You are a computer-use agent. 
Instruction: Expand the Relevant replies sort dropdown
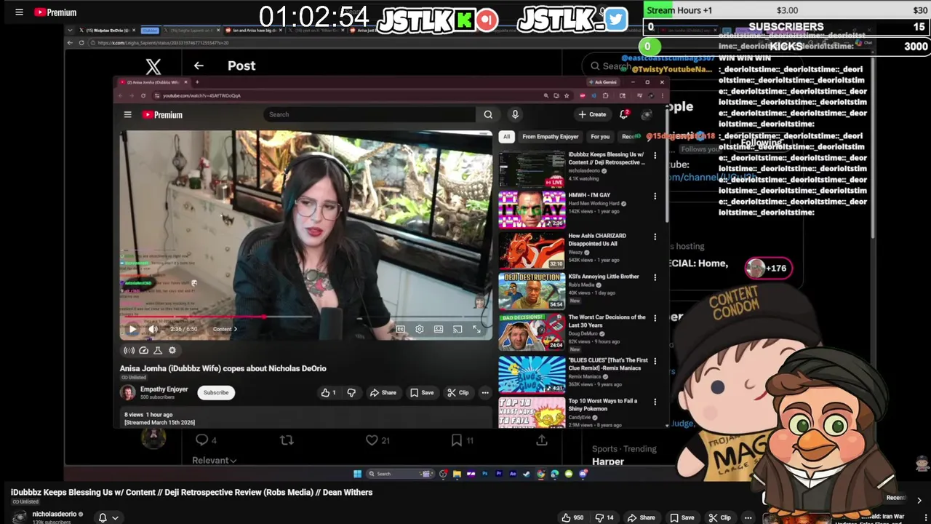pos(214,460)
